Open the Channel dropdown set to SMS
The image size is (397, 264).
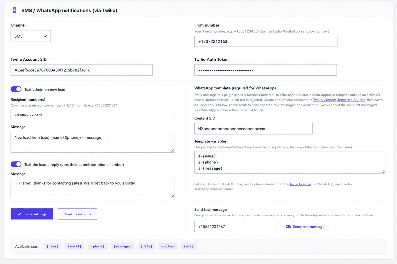tap(30, 36)
